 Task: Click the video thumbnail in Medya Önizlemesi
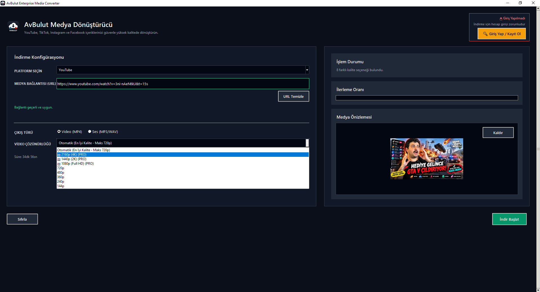tap(427, 159)
